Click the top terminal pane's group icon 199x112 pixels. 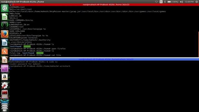point(11,5)
